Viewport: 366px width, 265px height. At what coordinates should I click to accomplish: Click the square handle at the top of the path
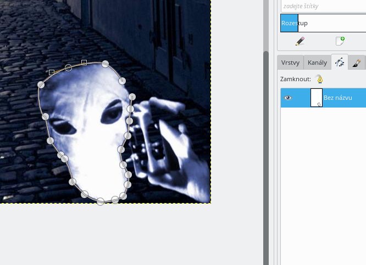tap(84, 62)
